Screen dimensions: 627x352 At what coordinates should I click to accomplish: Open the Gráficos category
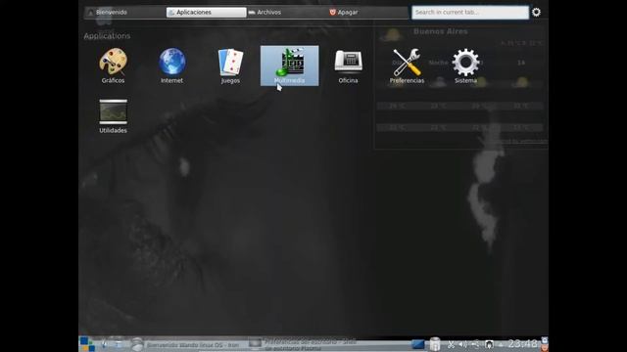pos(114,66)
